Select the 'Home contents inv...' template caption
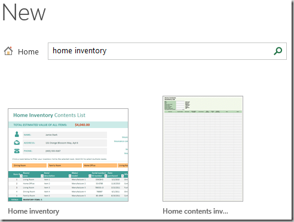The height and width of the screenshot is (222, 294). tap(195, 211)
